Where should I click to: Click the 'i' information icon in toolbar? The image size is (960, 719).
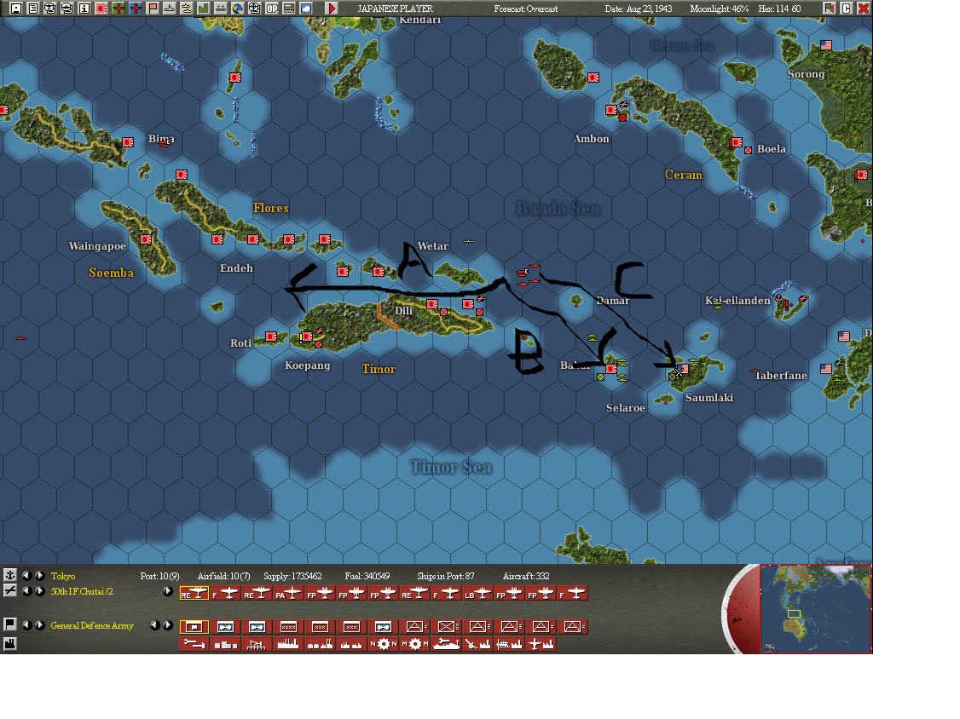click(x=84, y=9)
